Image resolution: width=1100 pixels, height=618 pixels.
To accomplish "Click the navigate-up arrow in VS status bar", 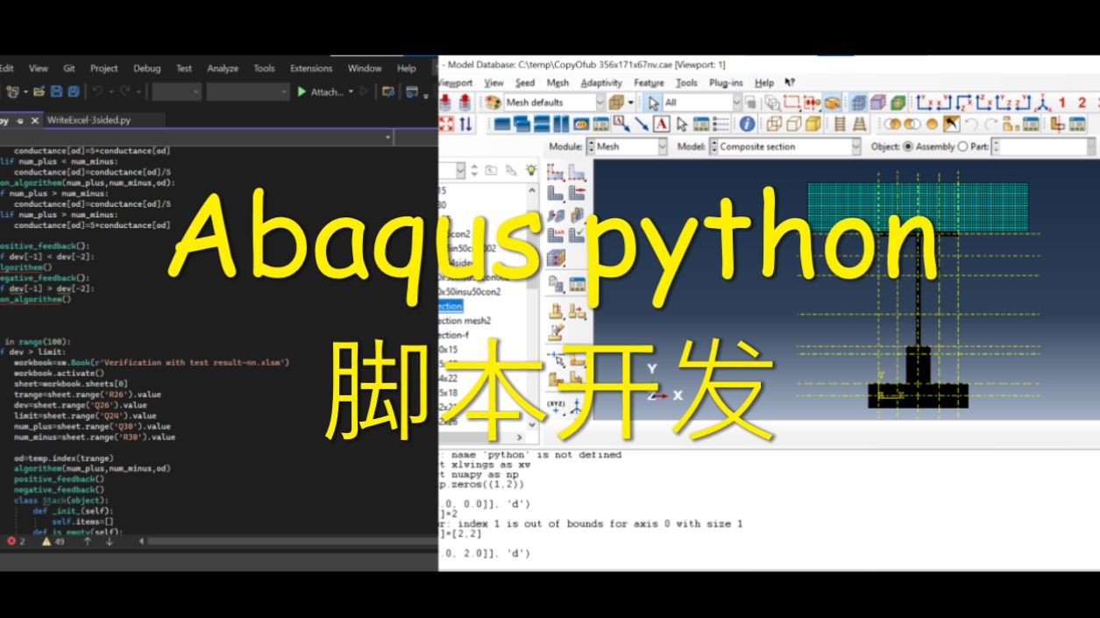I will (x=87, y=541).
